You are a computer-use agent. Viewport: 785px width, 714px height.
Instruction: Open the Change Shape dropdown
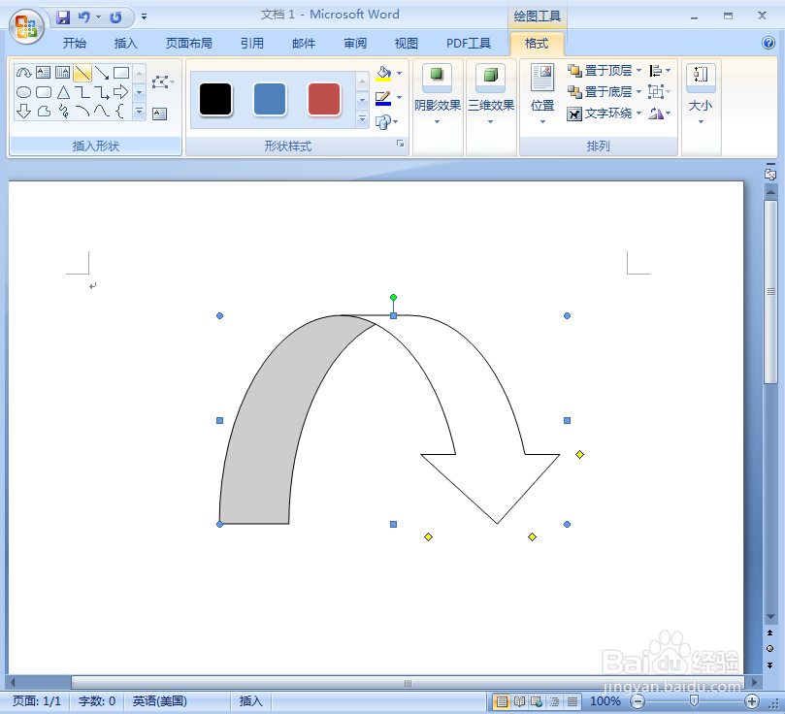click(386, 121)
